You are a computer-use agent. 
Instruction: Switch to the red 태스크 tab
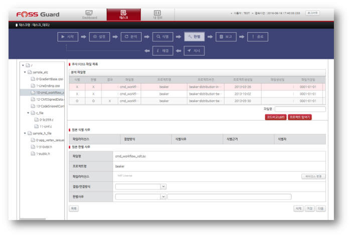tap(123, 14)
